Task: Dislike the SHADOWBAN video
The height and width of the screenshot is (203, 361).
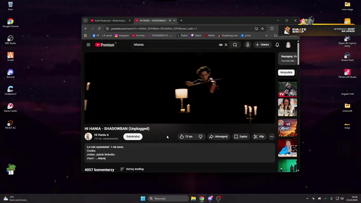Action: point(201,136)
